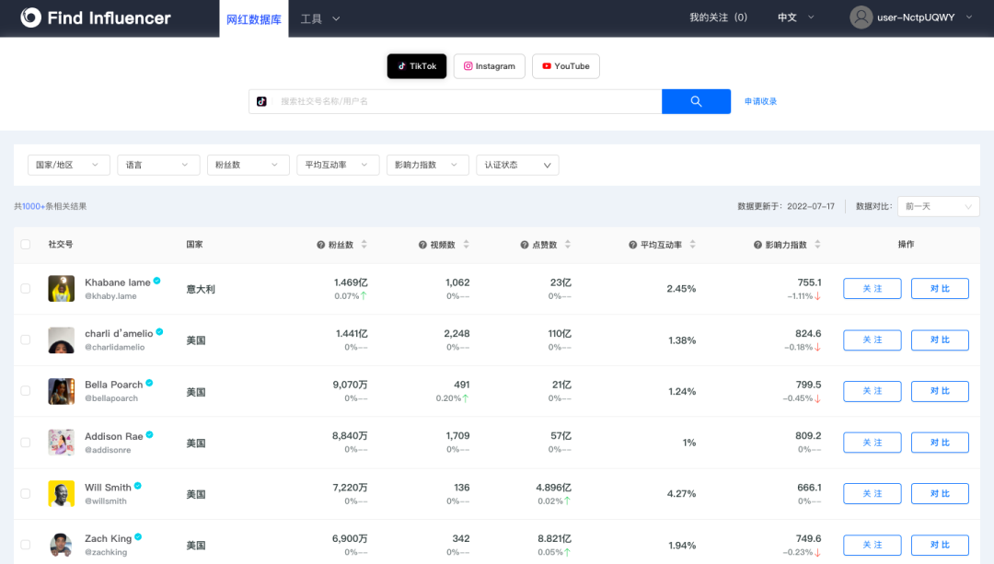Viewport: 994px width, 564px height.
Task: Select the TikTok platform tab
Action: tap(417, 66)
